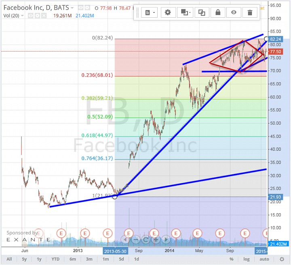Reset chart view with circular arrow
291x265 pixels.
click(146, 240)
